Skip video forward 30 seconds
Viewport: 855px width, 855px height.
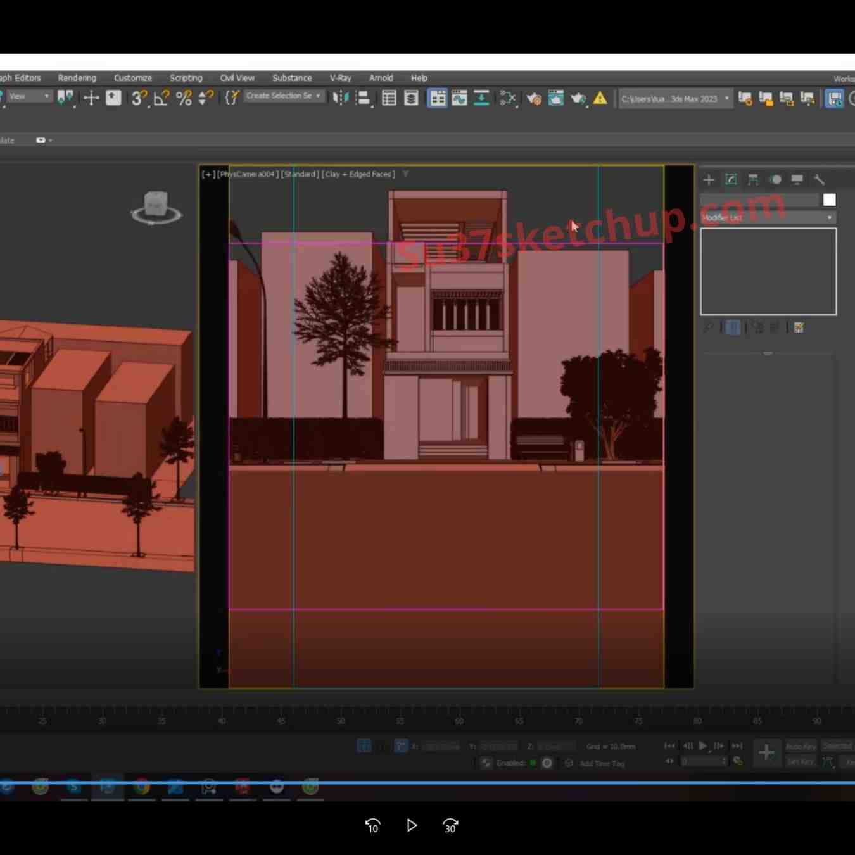click(450, 825)
